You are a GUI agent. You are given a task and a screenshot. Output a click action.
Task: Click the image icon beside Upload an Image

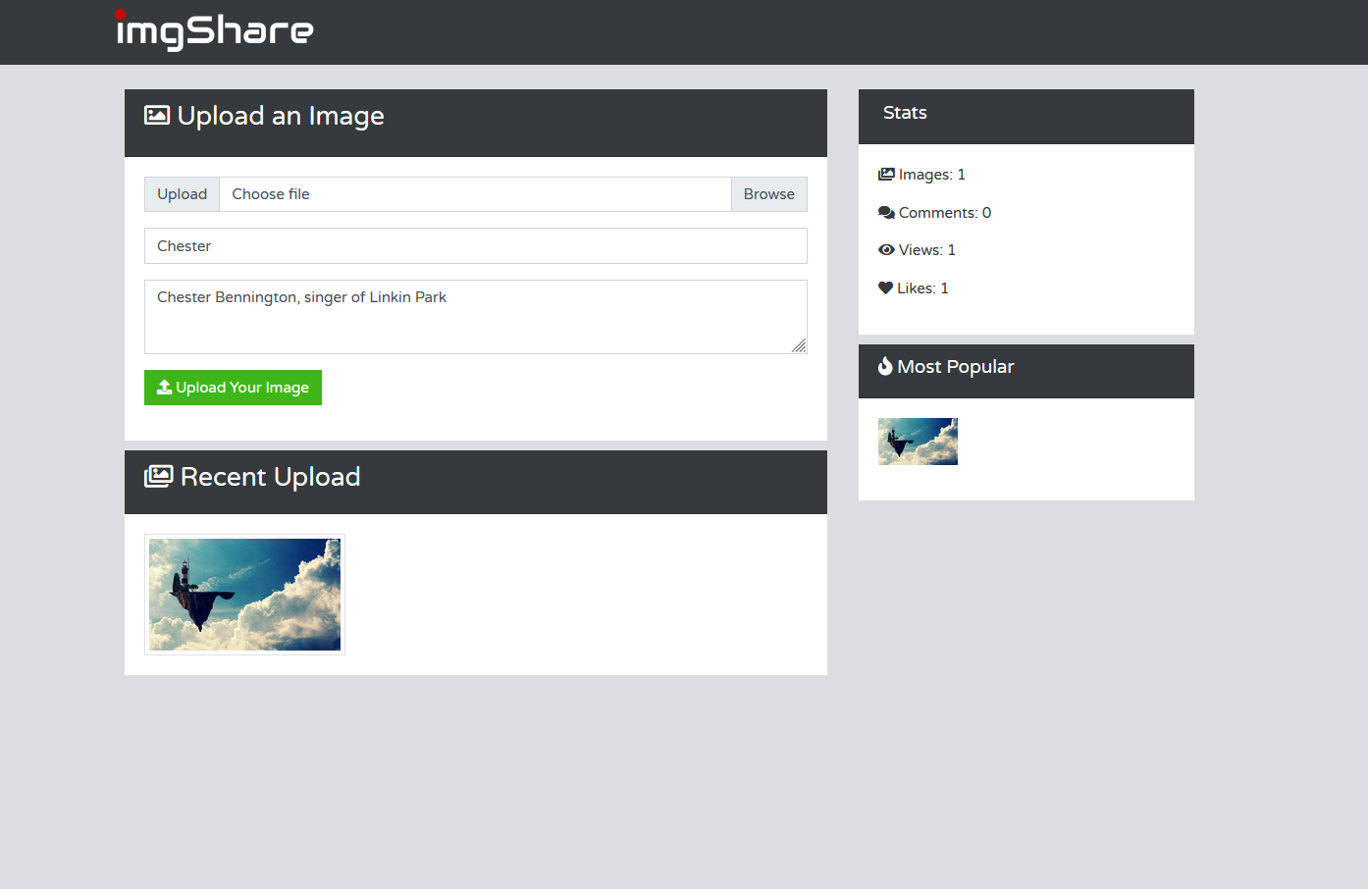(x=157, y=115)
